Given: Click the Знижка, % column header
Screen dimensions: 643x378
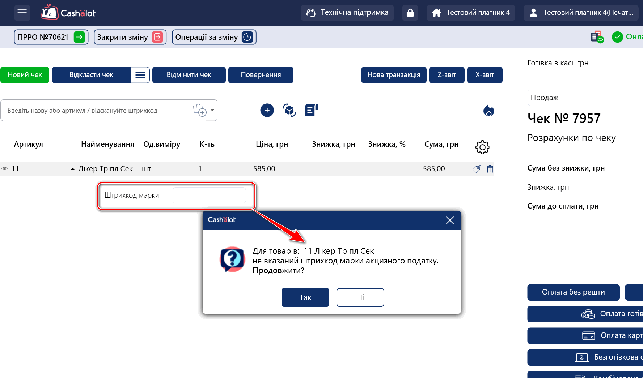Looking at the screenshot, I should pos(386,144).
